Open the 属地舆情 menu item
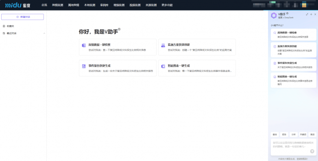The image size is (318, 161). [x=74, y=5]
